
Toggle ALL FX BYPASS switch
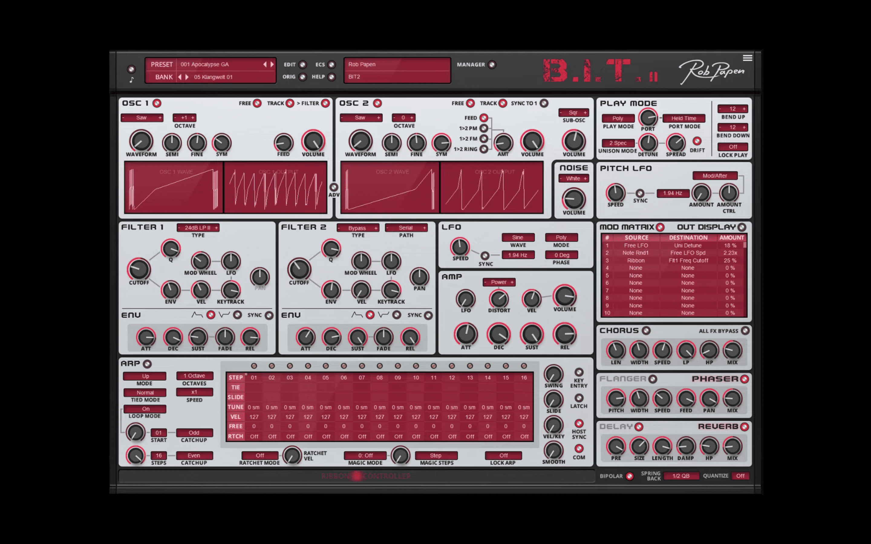pos(745,331)
